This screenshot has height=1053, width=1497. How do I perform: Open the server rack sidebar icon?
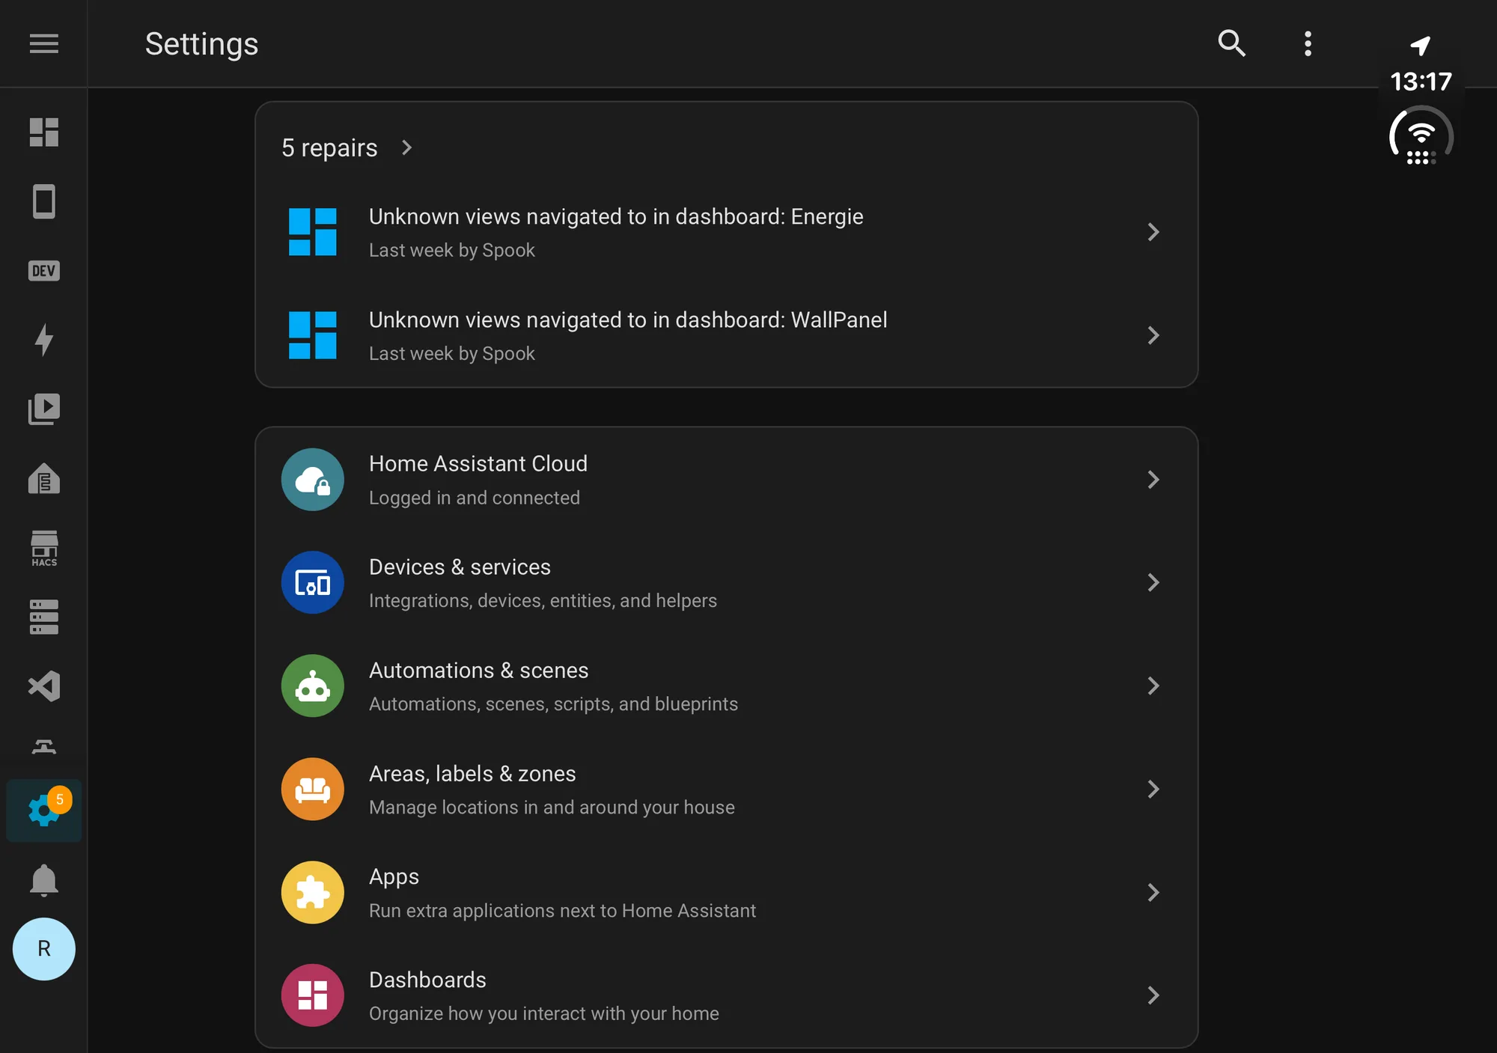point(43,617)
